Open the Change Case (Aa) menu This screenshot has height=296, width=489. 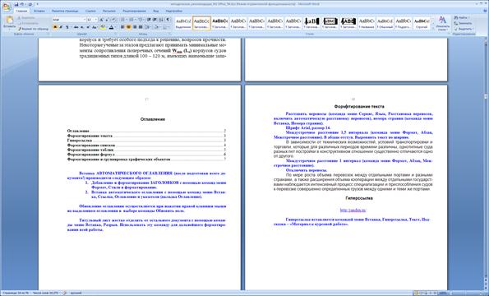click(95, 27)
